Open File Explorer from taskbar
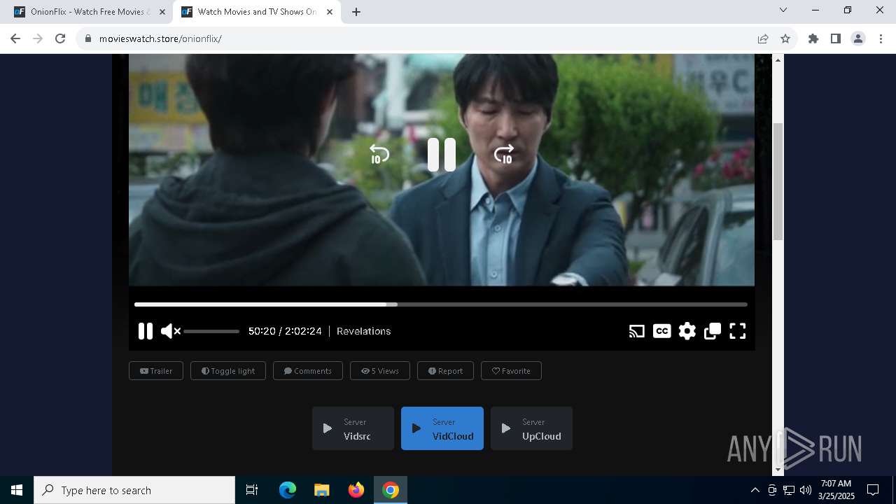Screen dimensions: 896x504 (322, 490)
